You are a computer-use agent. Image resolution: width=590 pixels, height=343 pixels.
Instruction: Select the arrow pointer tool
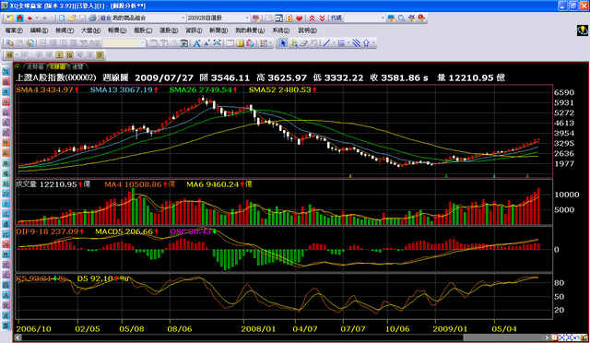283,43
